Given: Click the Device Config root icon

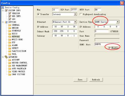Looking at the screenshot, I should click(x=3, y=8).
